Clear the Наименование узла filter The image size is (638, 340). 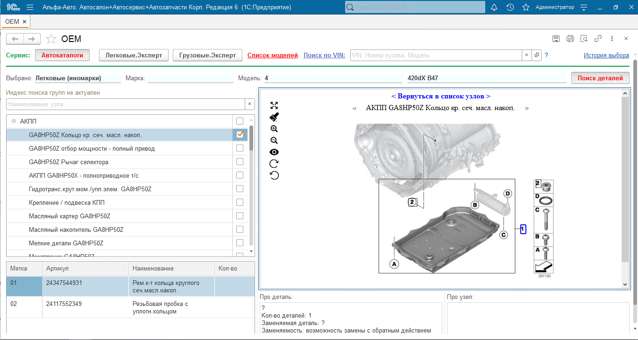click(249, 104)
